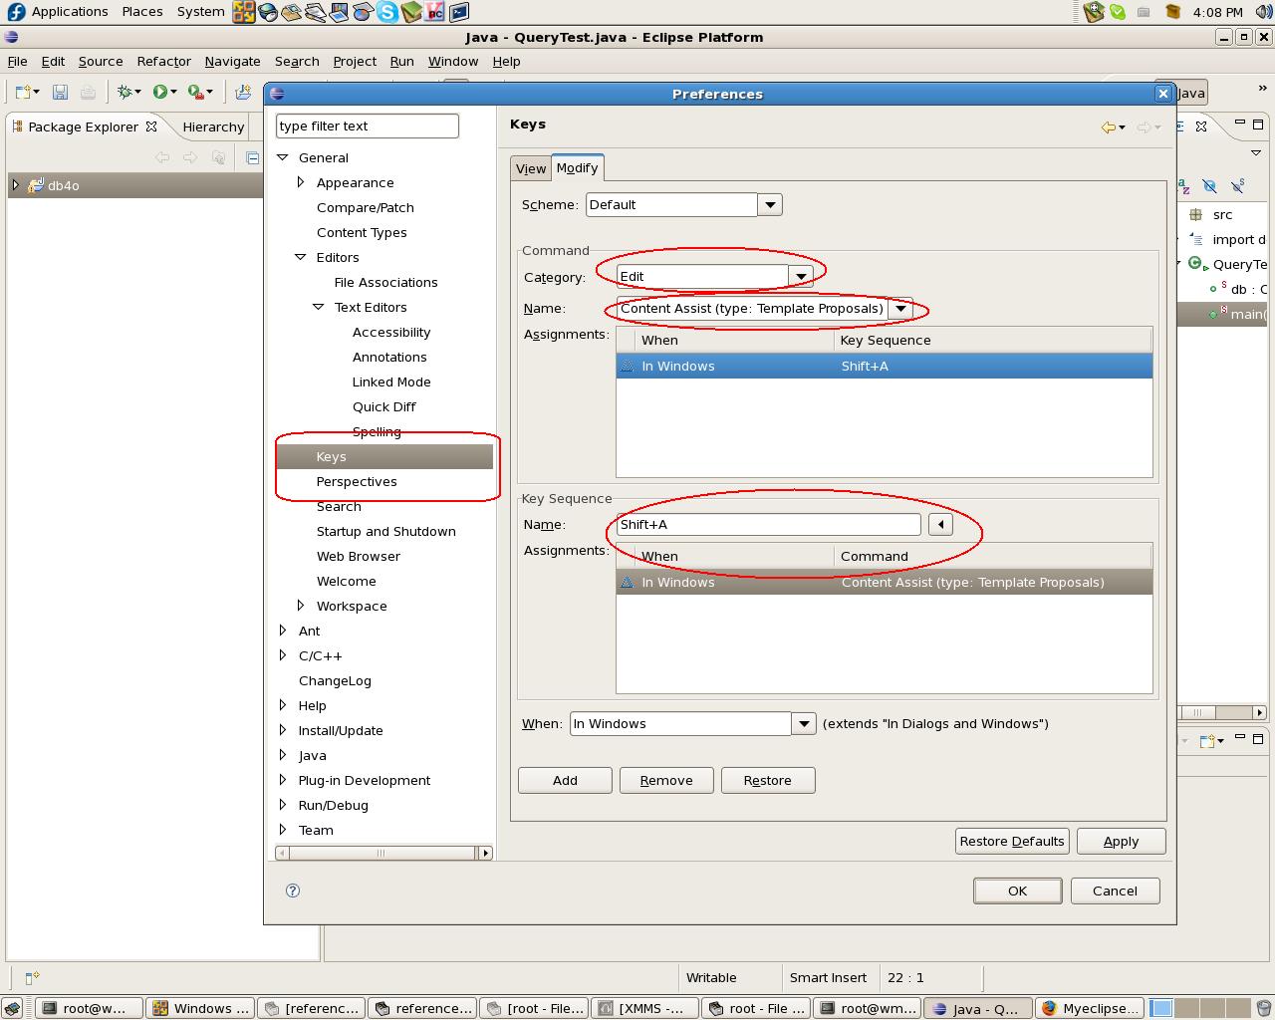
Task: Click the BC application launcher in top panel
Action: [x=435, y=12]
